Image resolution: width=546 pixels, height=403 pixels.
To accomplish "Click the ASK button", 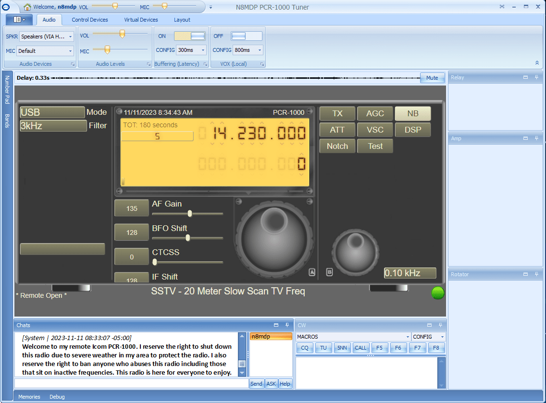I will (x=271, y=383).
